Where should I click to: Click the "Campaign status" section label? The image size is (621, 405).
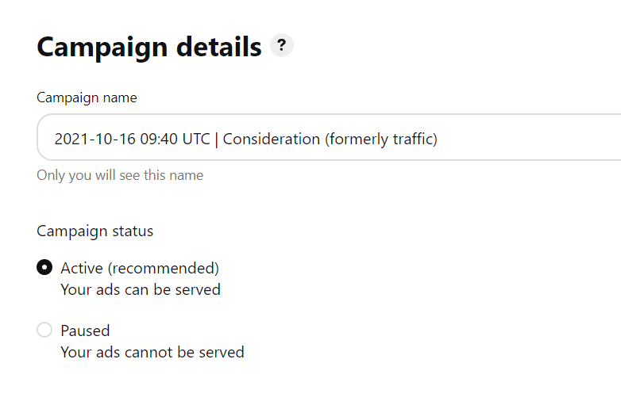pos(94,231)
